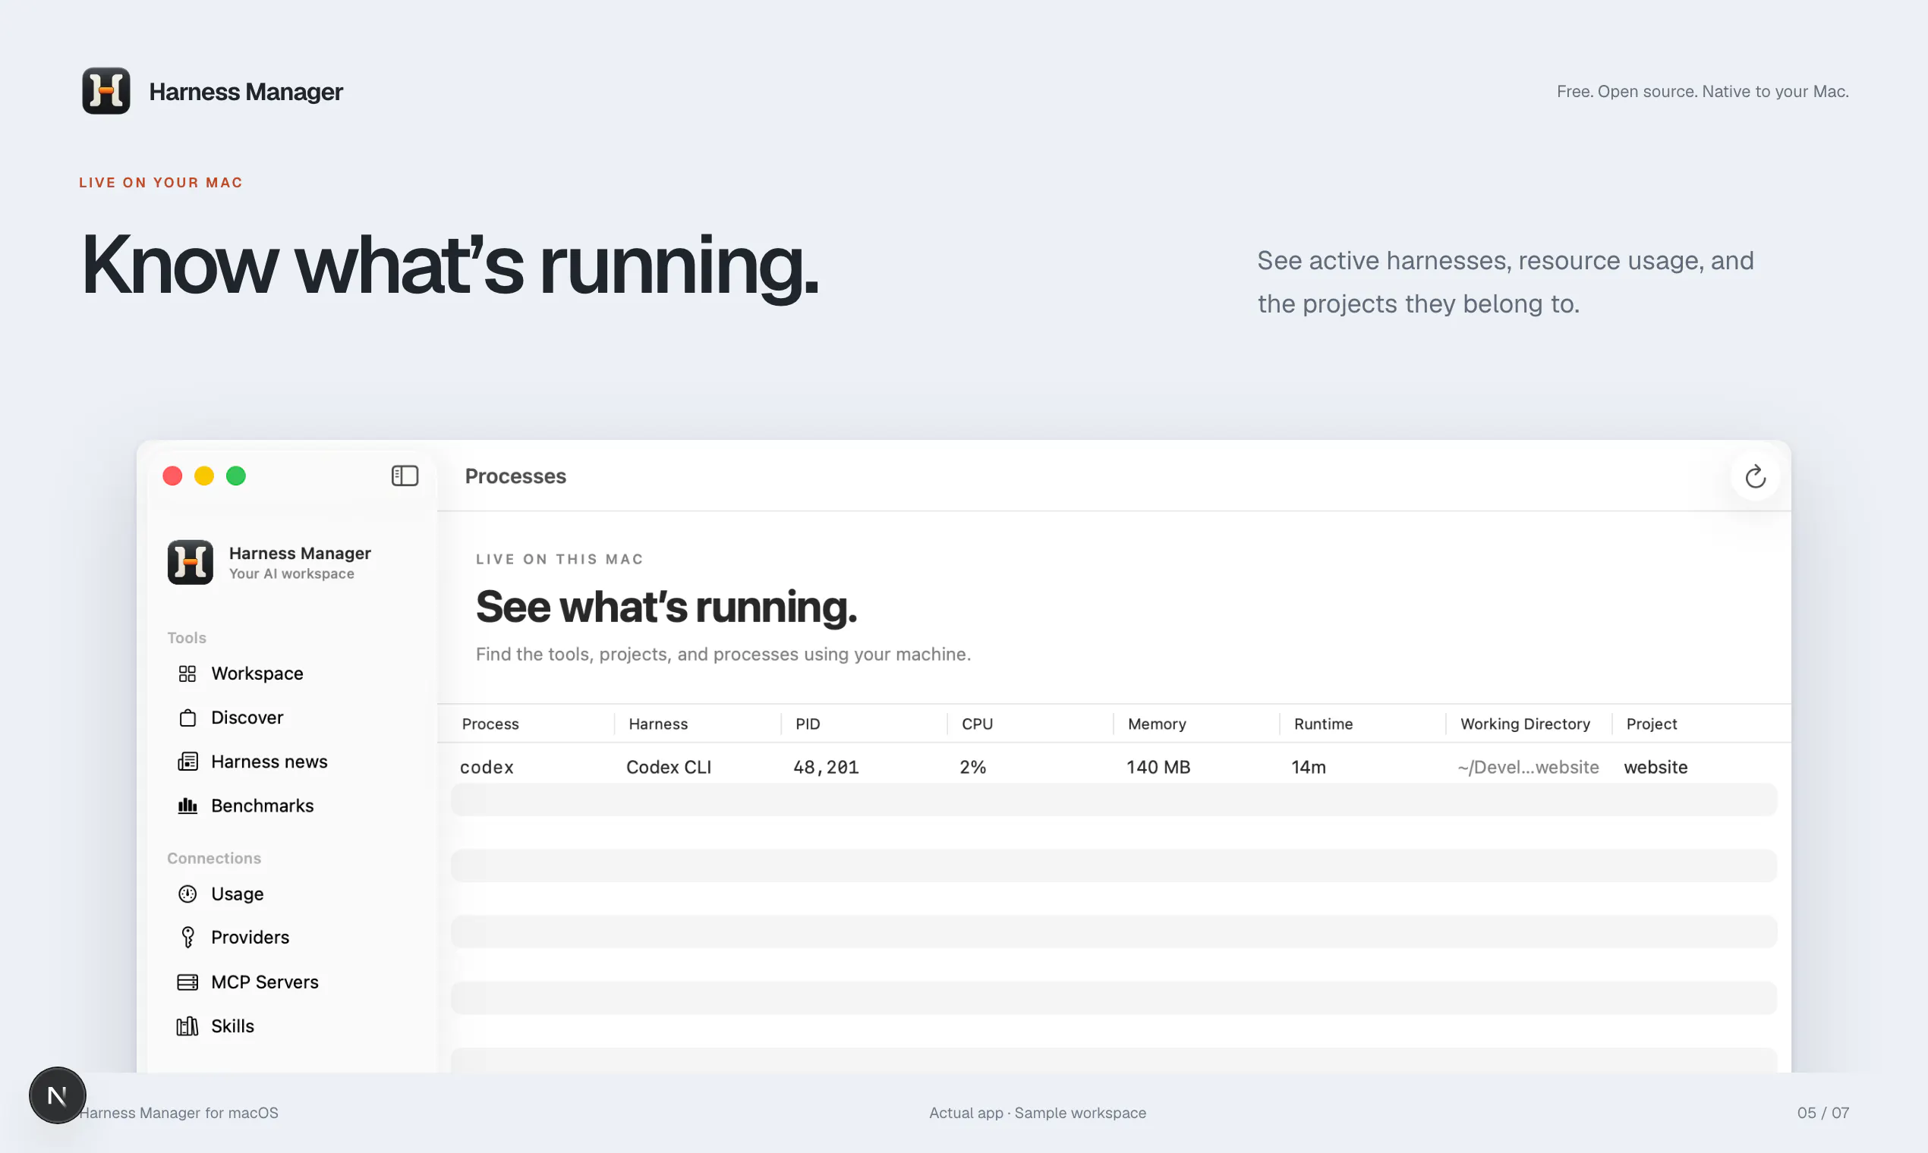Click the red close window button
Viewport: 1928px width, 1153px height.
point(172,476)
